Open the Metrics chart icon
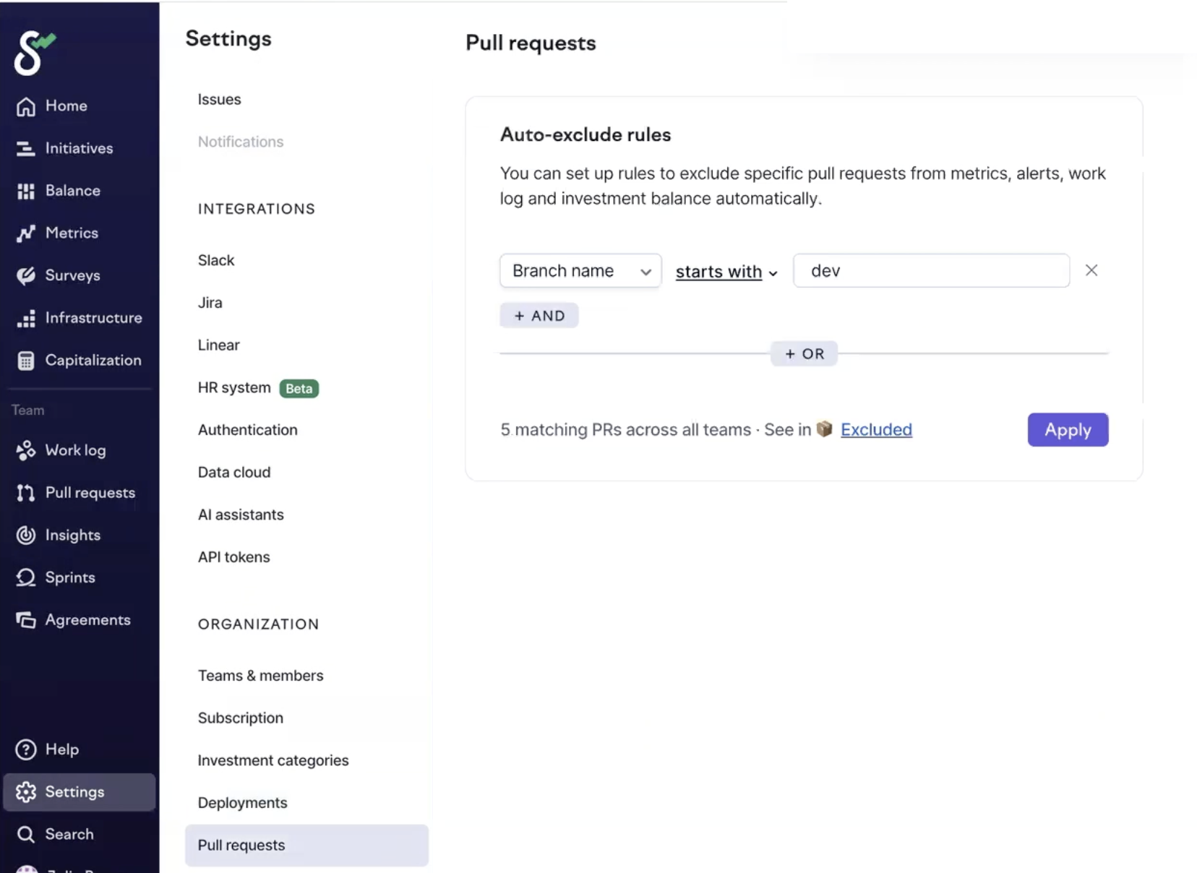 coord(26,233)
